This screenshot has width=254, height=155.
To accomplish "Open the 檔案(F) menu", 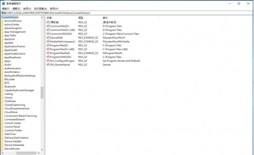I will tap(6, 8).
